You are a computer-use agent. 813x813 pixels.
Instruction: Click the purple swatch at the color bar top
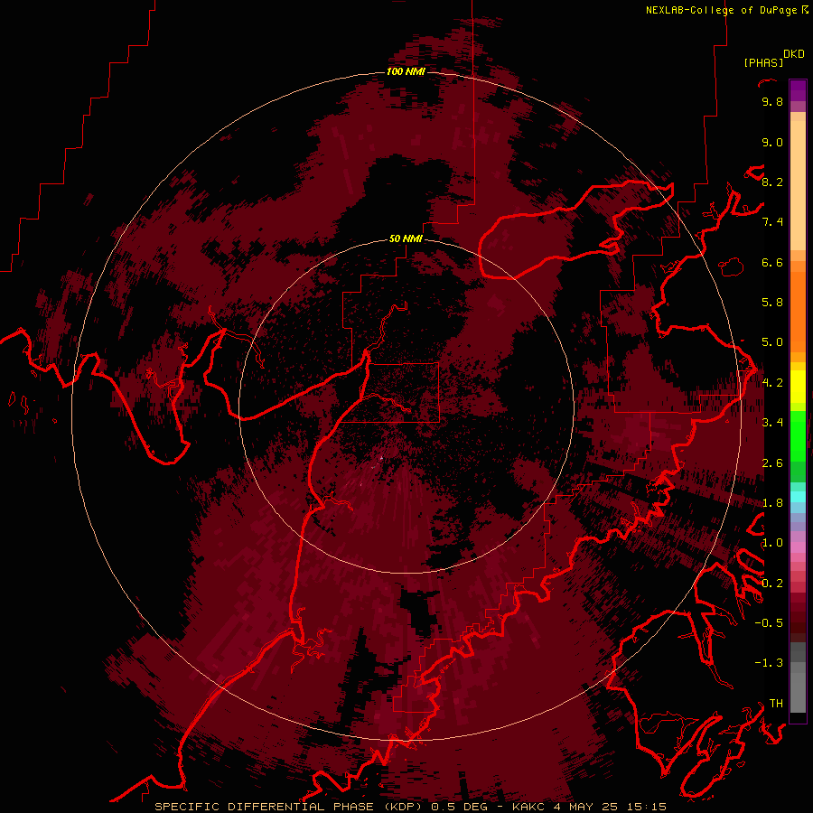coord(798,90)
